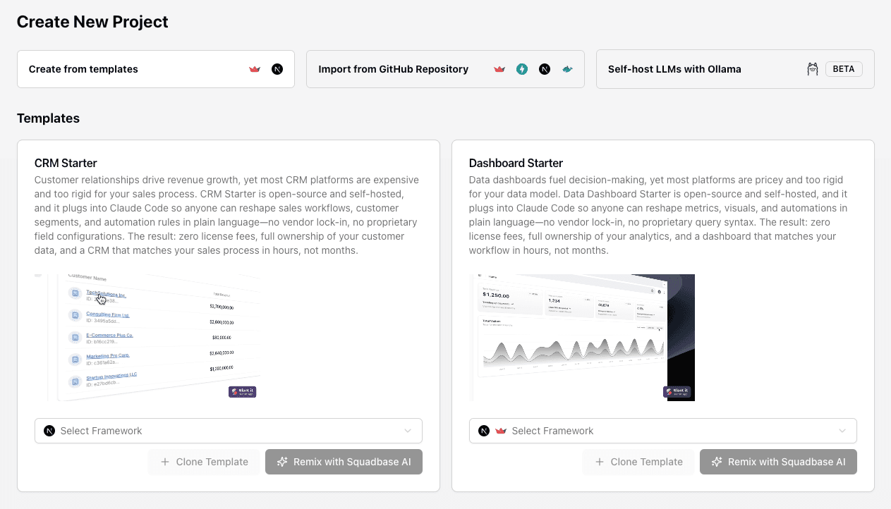Click sparkle icon on Dashboard Starter Remix button

717,462
